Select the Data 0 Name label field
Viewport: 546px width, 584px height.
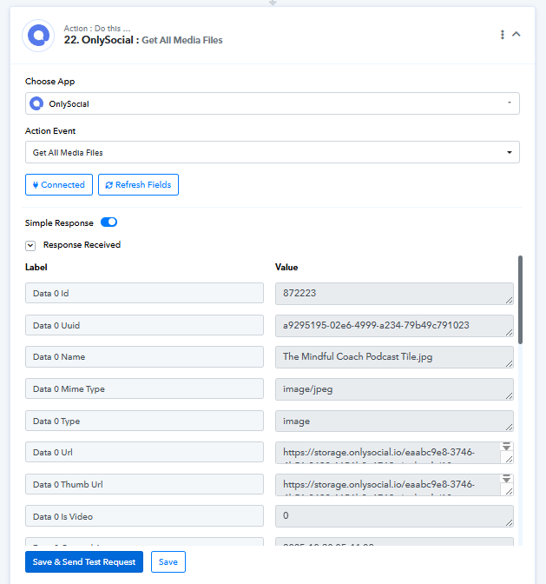coord(144,357)
